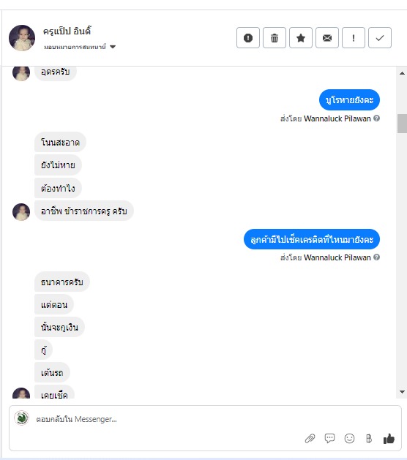Expand the assign conversation dropdown arrow
Image resolution: width=407 pixels, height=460 pixels.
click(x=113, y=47)
